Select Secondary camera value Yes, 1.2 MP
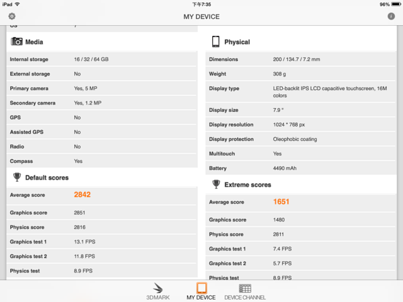Viewport: 403px width, 302px height. coord(88,103)
